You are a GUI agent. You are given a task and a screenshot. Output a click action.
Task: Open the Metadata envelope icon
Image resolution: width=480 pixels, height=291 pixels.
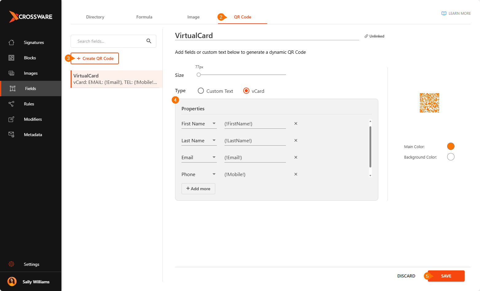(x=11, y=135)
